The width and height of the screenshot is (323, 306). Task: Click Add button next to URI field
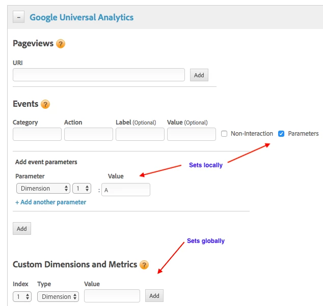tap(199, 75)
